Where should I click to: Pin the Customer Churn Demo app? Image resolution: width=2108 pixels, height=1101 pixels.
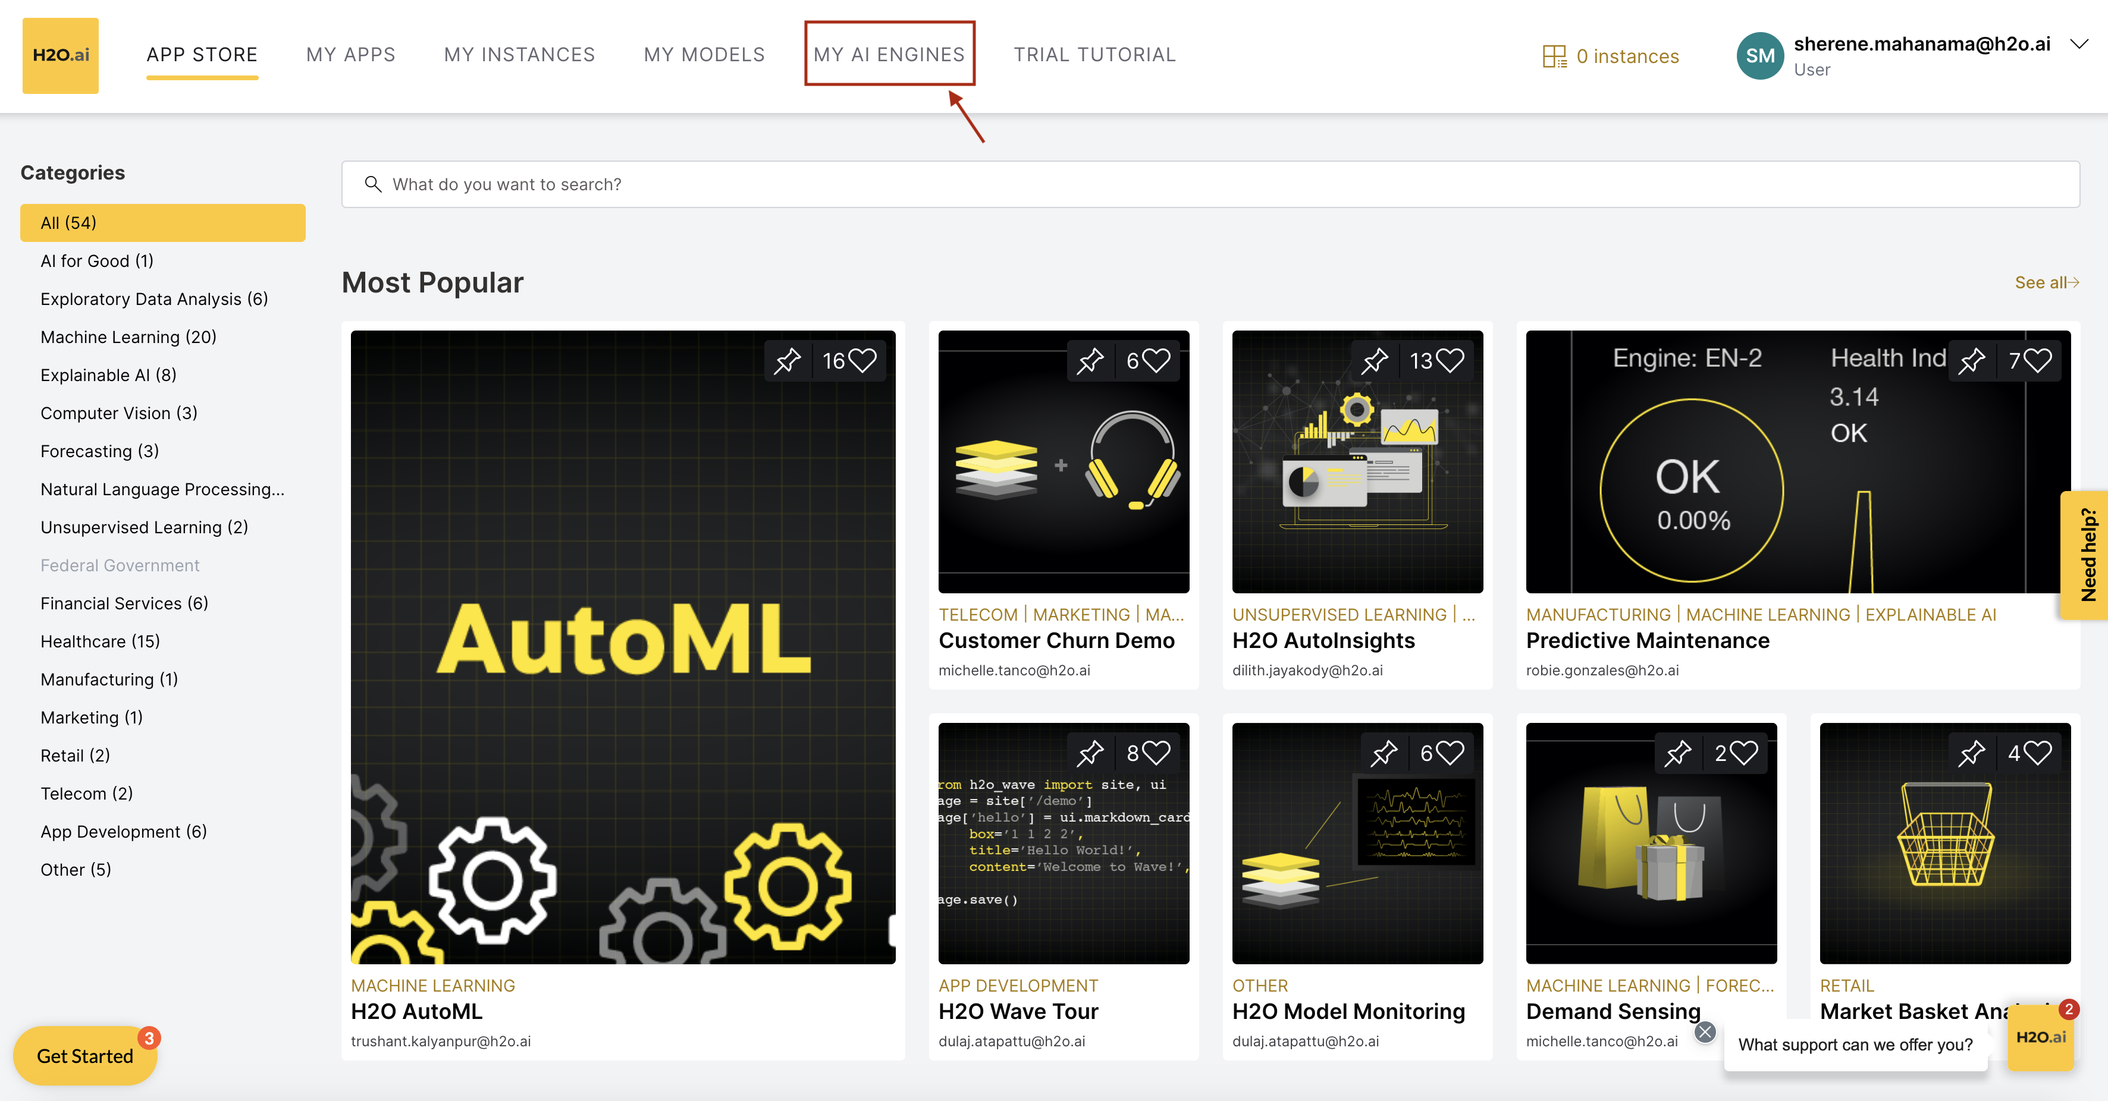[1090, 361]
